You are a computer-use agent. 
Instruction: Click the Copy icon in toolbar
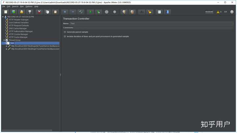(x=47, y=12)
